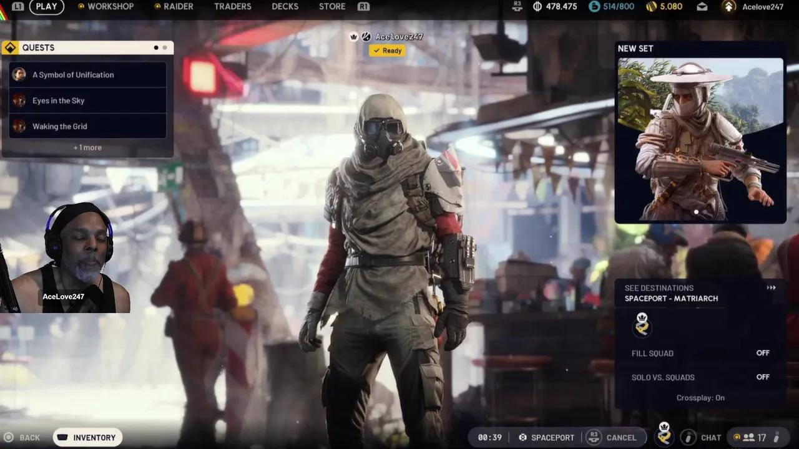Click the Acelove247 nameplate above the raider
Viewport: 799px width, 449px height.
(399, 37)
